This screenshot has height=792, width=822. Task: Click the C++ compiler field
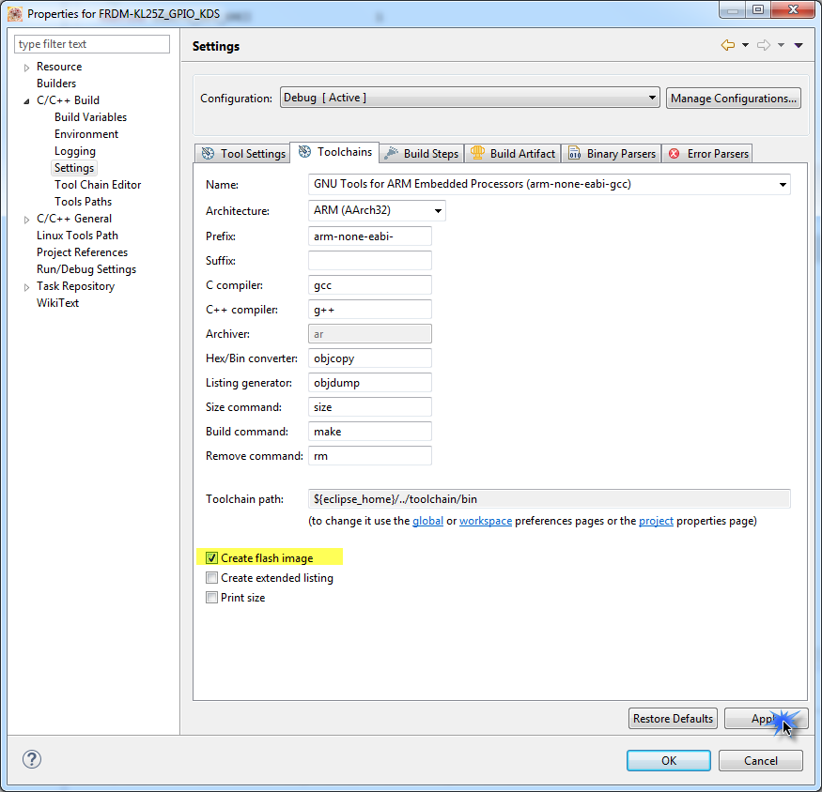coord(370,310)
